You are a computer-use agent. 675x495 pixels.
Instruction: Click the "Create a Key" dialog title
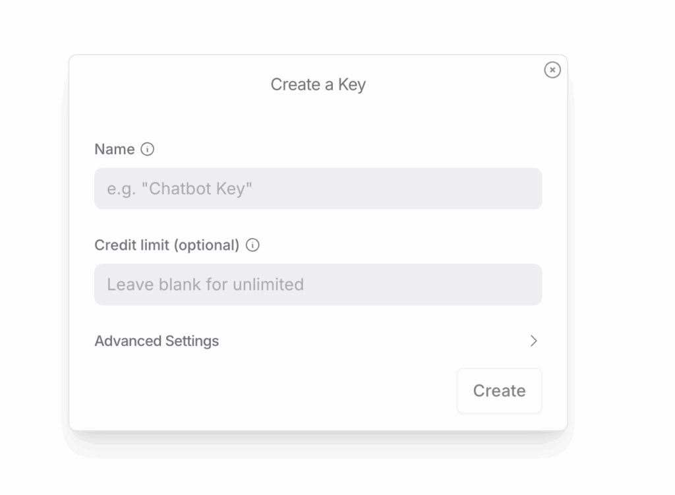(318, 84)
